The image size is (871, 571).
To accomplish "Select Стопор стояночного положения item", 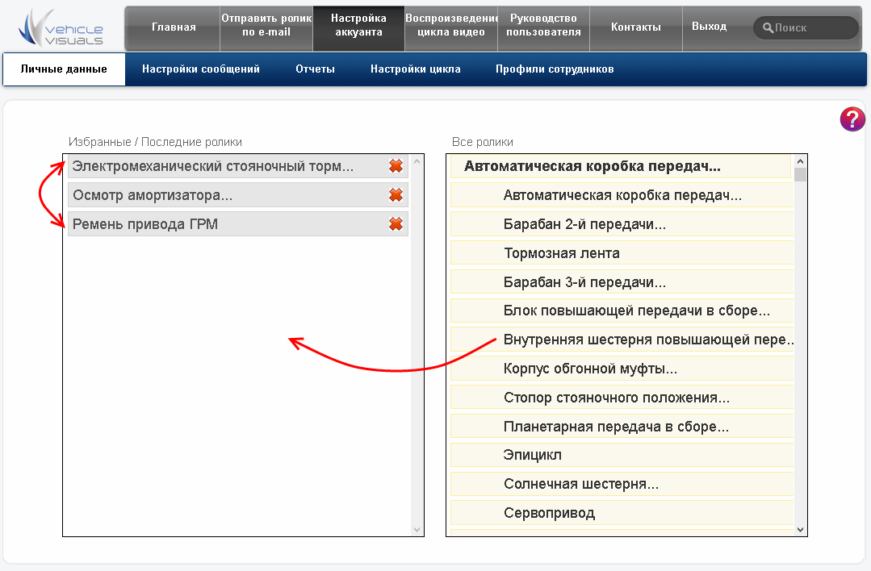I will pos(622,398).
